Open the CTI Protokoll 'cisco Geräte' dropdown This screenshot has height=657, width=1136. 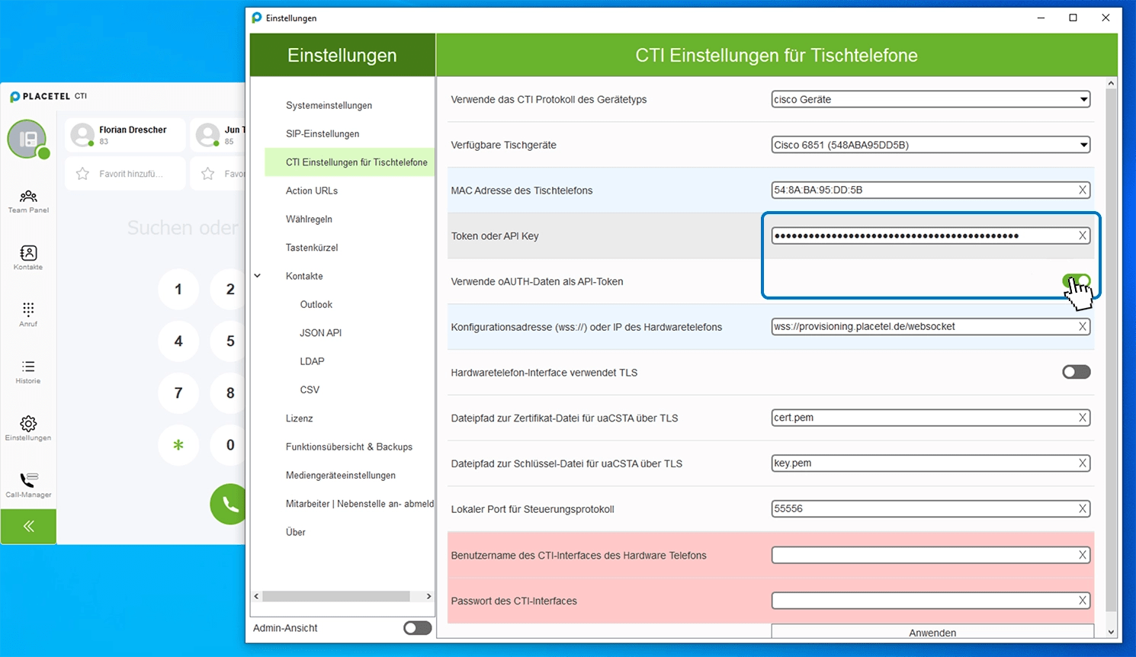pyautogui.click(x=931, y=99)
